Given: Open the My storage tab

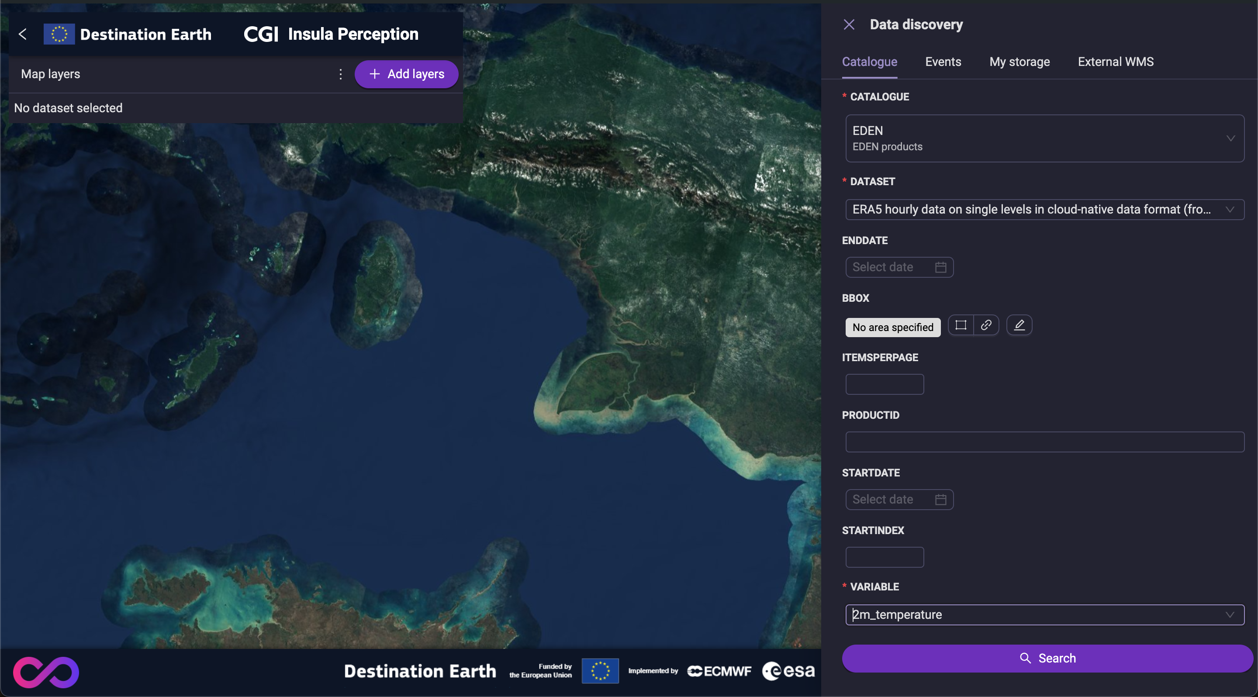Looking at the screenshot, I should [1019, 62].
